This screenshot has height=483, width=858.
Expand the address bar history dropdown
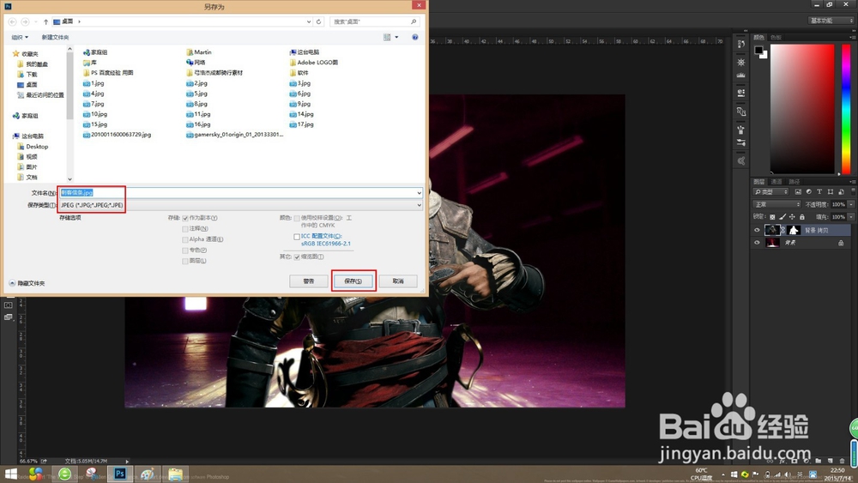(309, 22)
